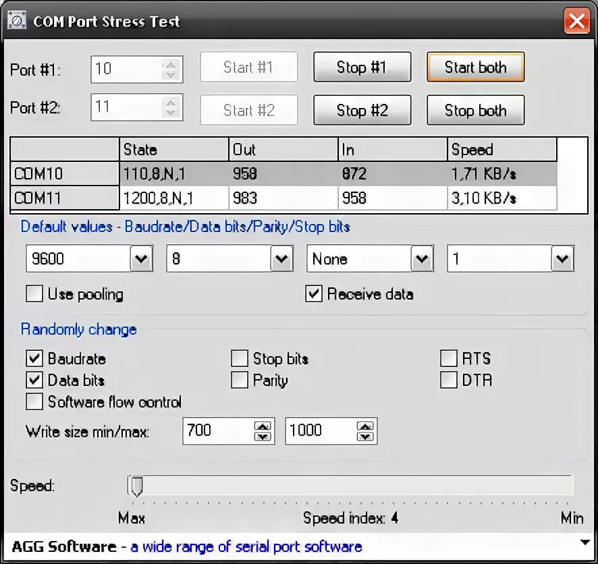Image resolution: width=598 pixels, height=564 pixels.
Task: Click the 3,10 KB/s speed cell
Action: point(502,198)
